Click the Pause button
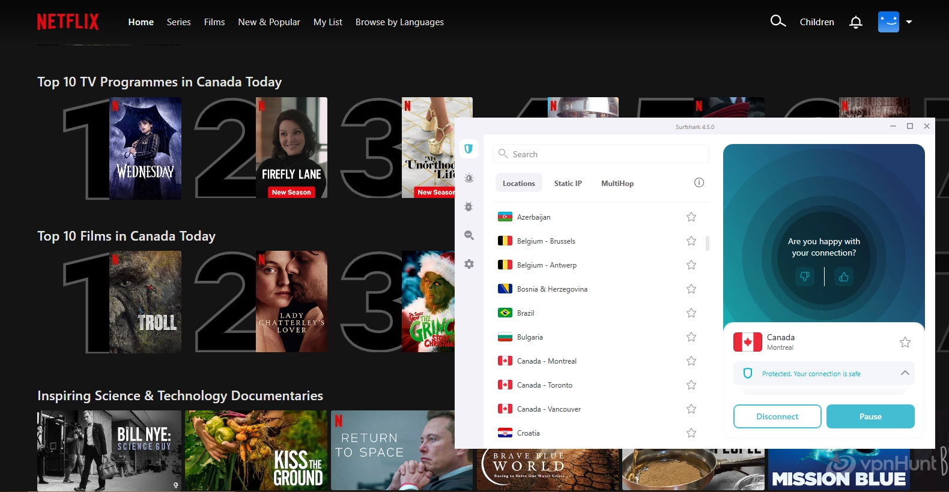This screenshot has width=949, height=492. (870, 416)
